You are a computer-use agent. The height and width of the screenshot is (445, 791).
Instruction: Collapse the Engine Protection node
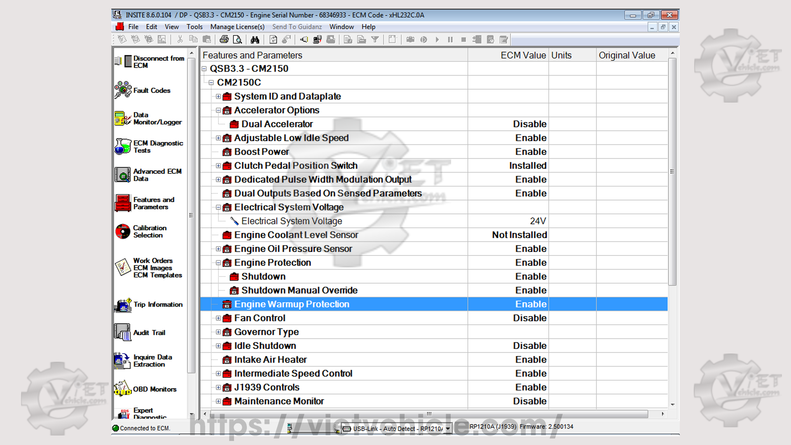point(218,263)
